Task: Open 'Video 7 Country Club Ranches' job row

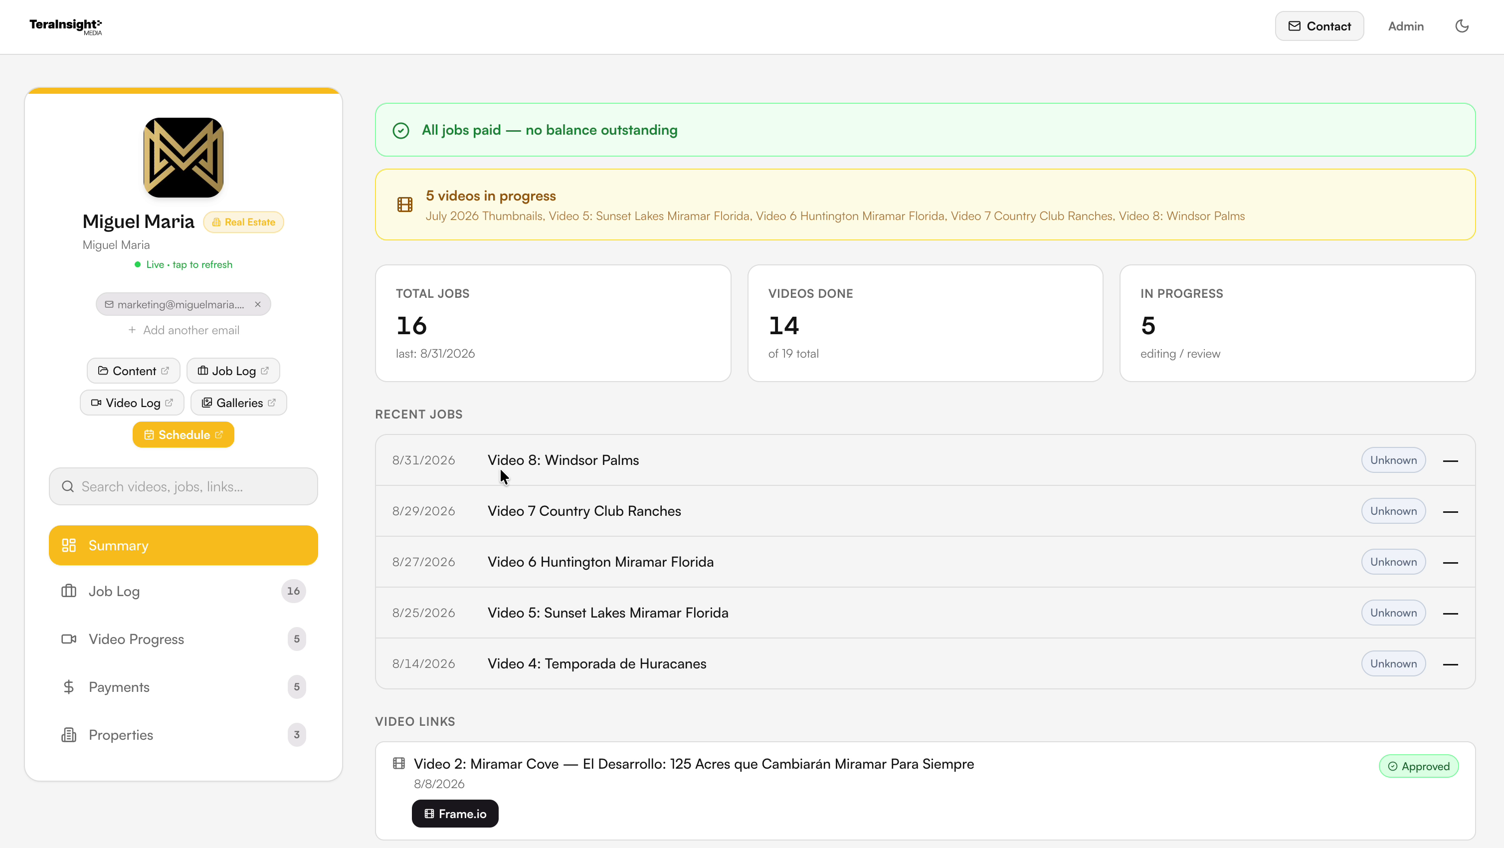Action: pos(926,511)
